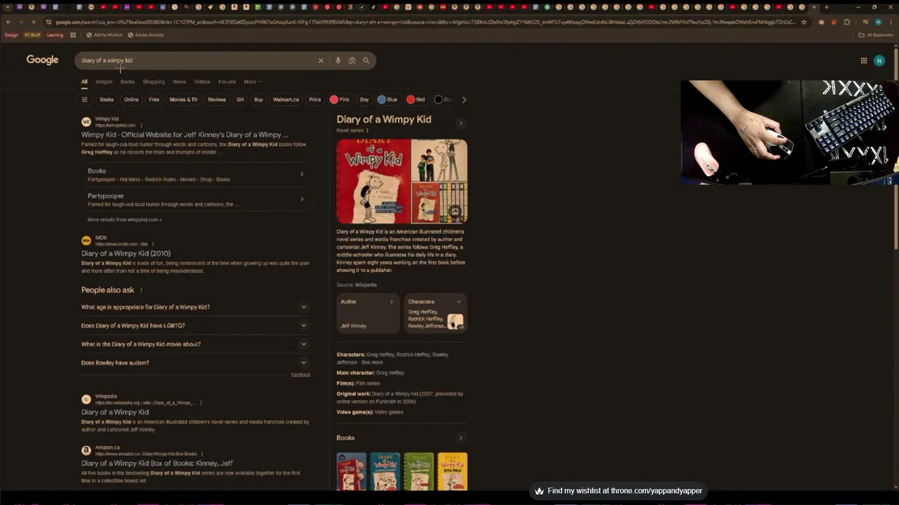Apply the Red color filter chip
Image resolution: width=899 pixels, height=505 pixels.
(x=416, y=100)
